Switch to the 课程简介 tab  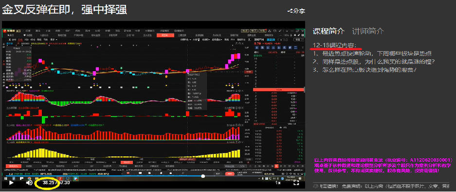[328, 31]
